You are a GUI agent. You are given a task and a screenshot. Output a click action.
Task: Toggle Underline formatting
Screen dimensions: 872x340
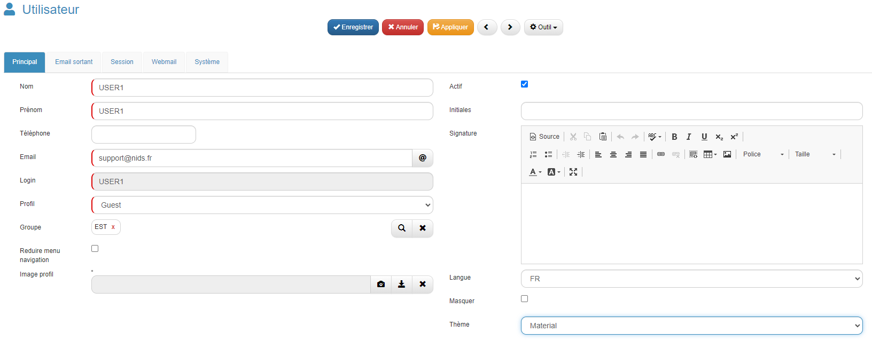point(704,137)
